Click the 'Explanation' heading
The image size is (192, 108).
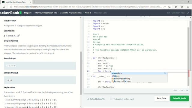[9, 87]
